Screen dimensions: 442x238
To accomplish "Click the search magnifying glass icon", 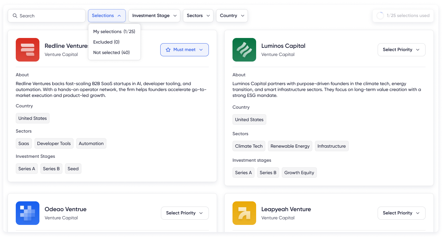I will tap(15, 15).
